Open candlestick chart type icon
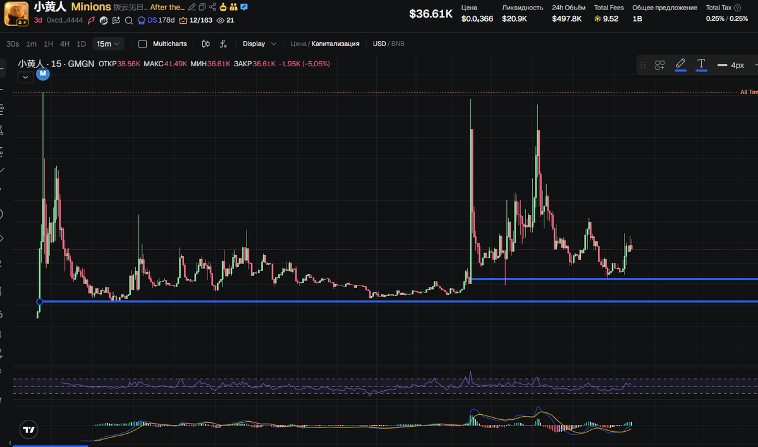758x447 pixels. click(205, 44)
